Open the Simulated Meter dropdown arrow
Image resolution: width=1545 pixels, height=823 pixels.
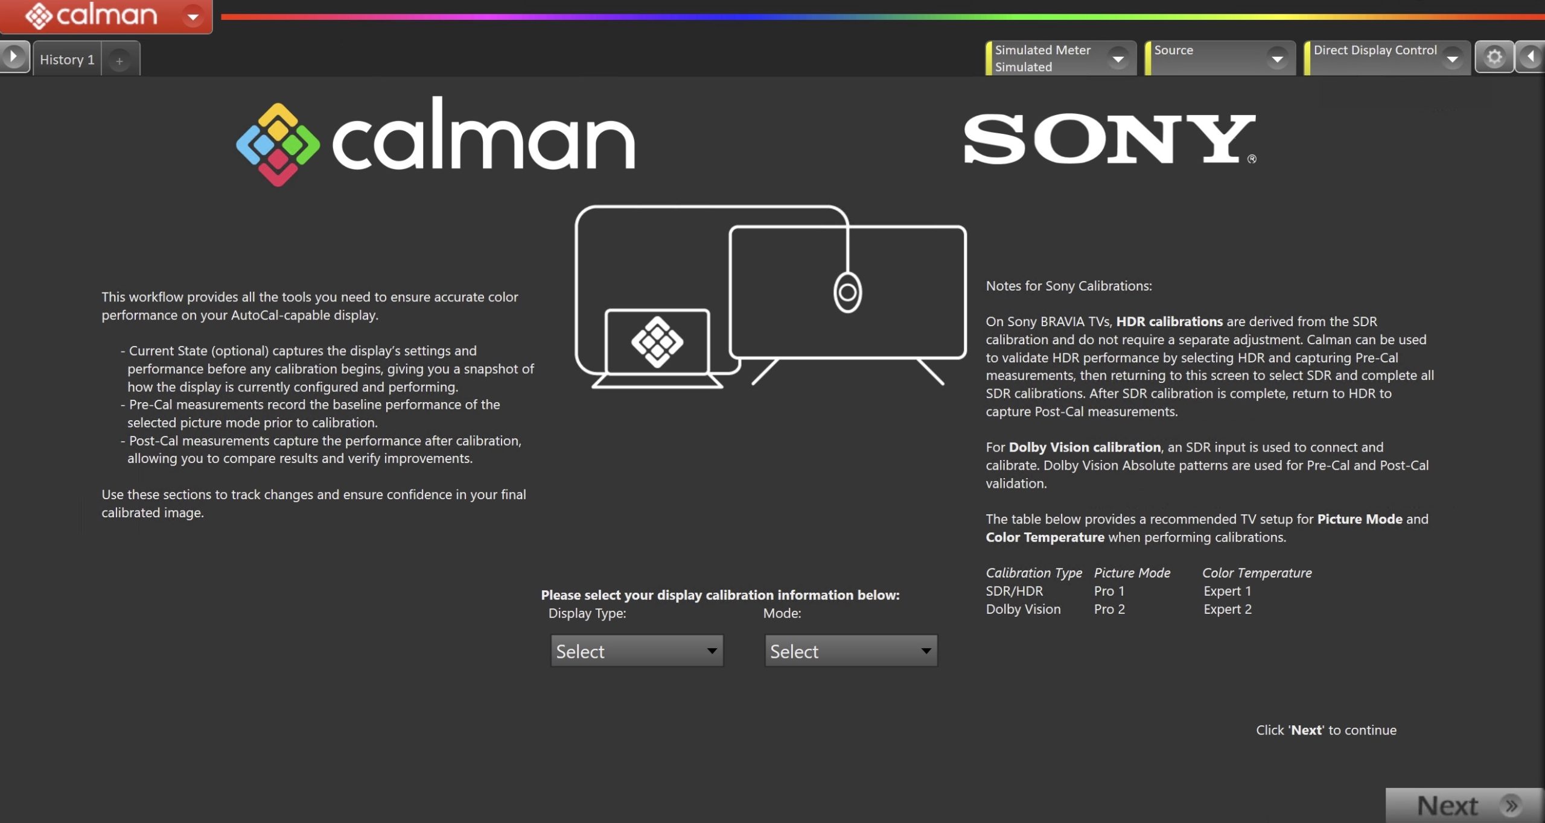tap(1118, 58)
